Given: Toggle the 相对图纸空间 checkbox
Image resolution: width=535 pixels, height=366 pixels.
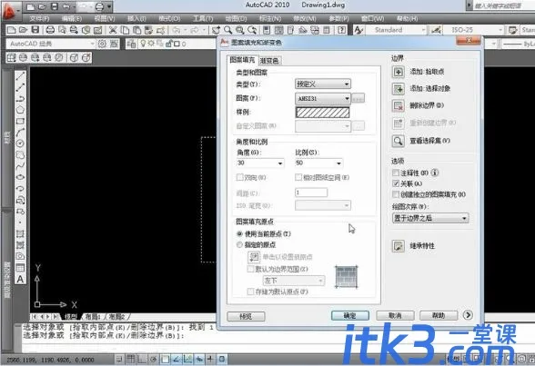Looking at the screenshot, I should [298, 177].
